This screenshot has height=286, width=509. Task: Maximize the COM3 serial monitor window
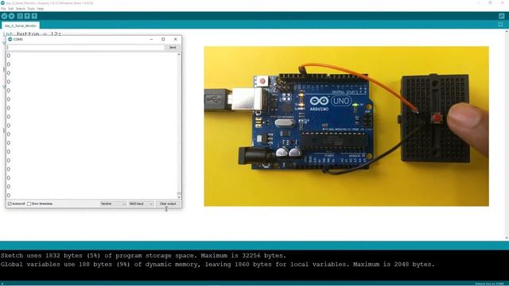click(163, 39)
